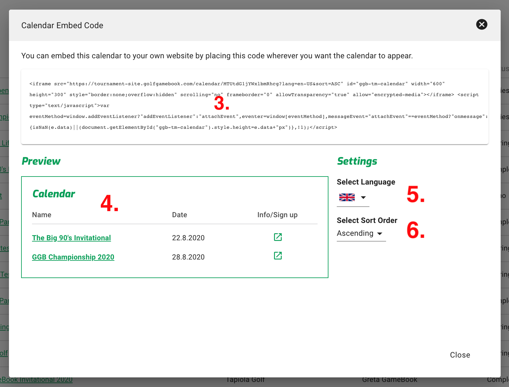This screenshot has width=509, height=387.
Task: Close the dialog with the X icon
Action: point(481,24)
